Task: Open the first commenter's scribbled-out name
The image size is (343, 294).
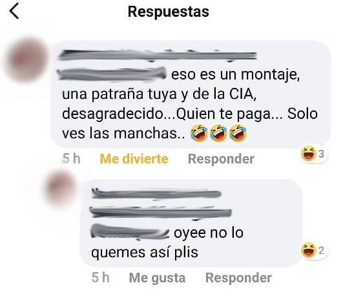Action: pos(158,55)
